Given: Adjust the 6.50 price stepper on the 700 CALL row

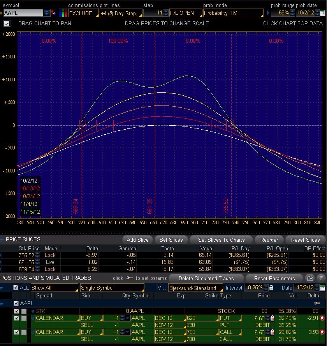Looking at the screenshot, I should coord(268,332).
